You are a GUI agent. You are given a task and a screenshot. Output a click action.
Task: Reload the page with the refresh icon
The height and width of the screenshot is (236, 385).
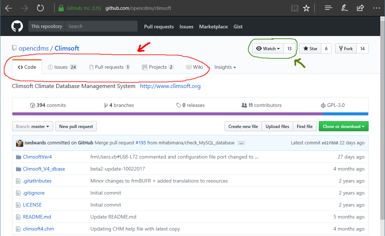(40, 8)
